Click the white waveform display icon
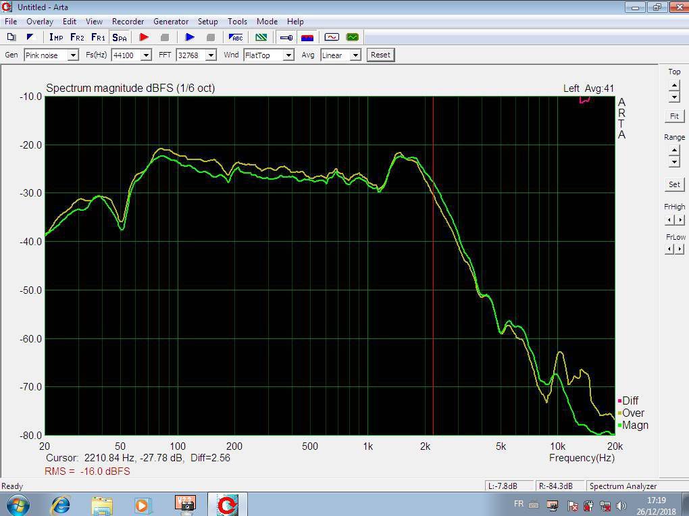Image resolution: width=689 pixels, height=516 pixels. click(332, 37)
